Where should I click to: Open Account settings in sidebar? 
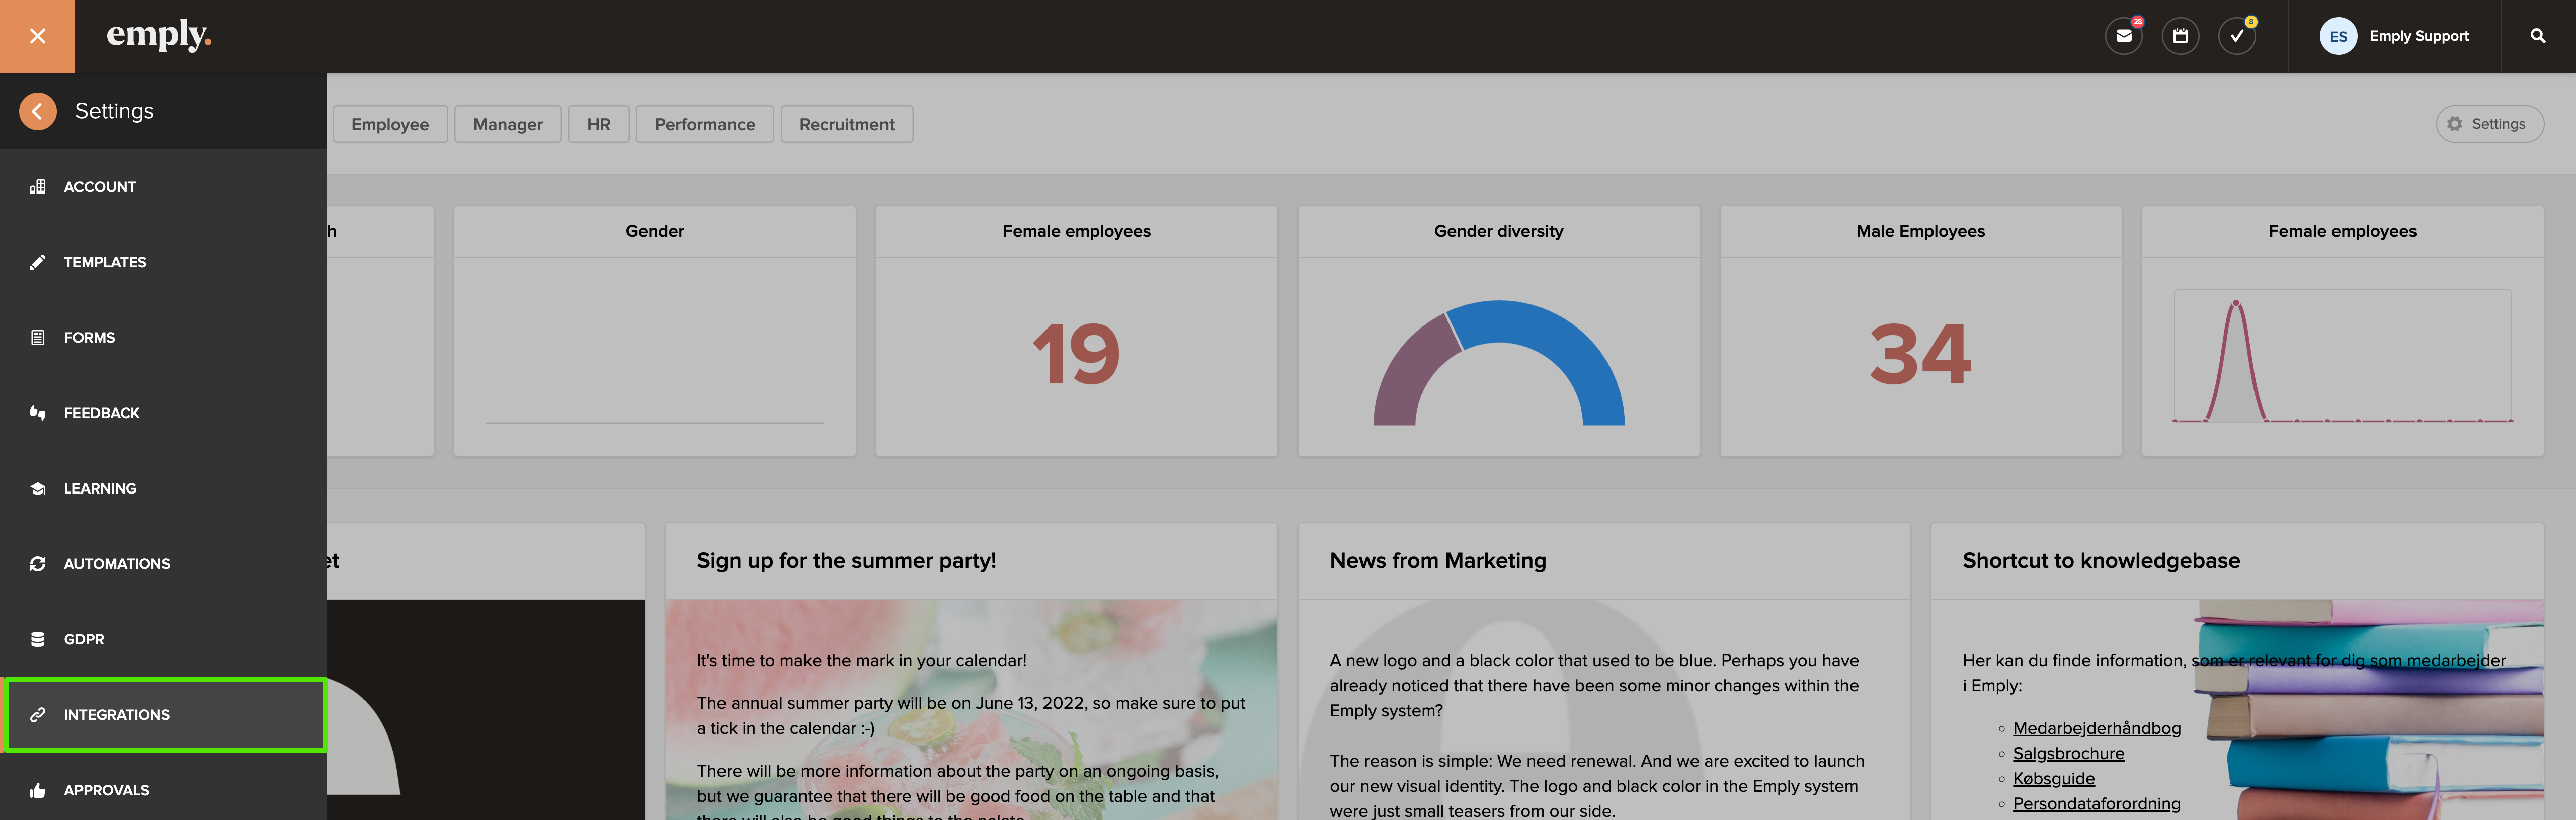tap(99, 186)
